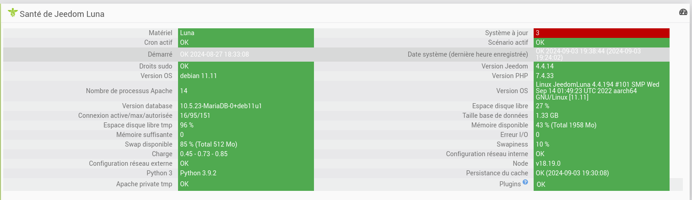Click the green Jeedom health icon
The height and width of the screenshot is (200, 692).
[12, 13]
